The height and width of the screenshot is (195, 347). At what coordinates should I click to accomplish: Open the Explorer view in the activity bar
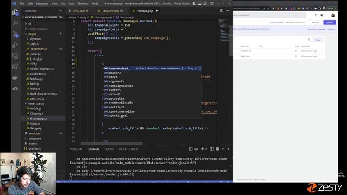pos(15,12)
